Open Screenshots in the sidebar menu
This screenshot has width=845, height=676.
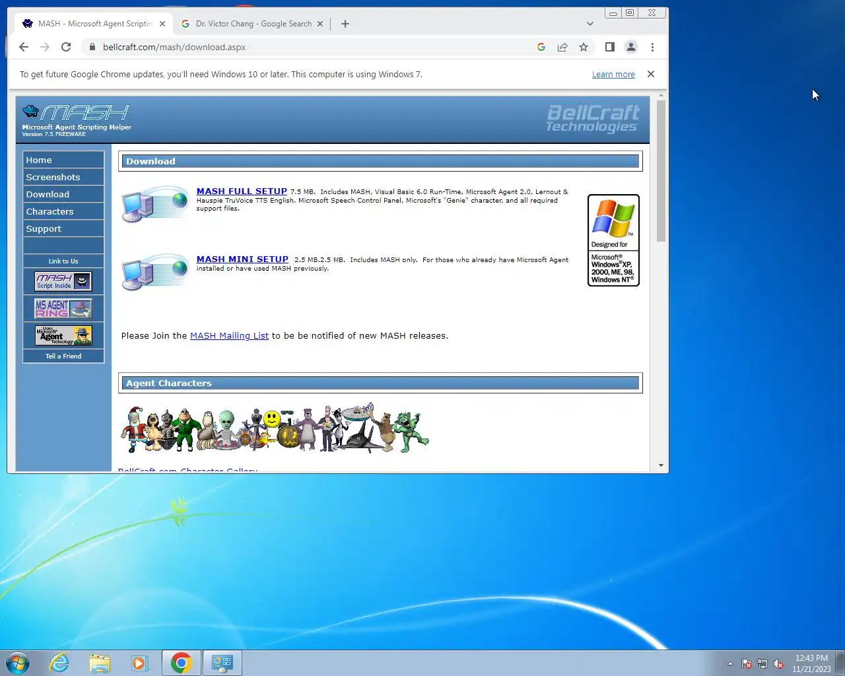pos(63,177)
